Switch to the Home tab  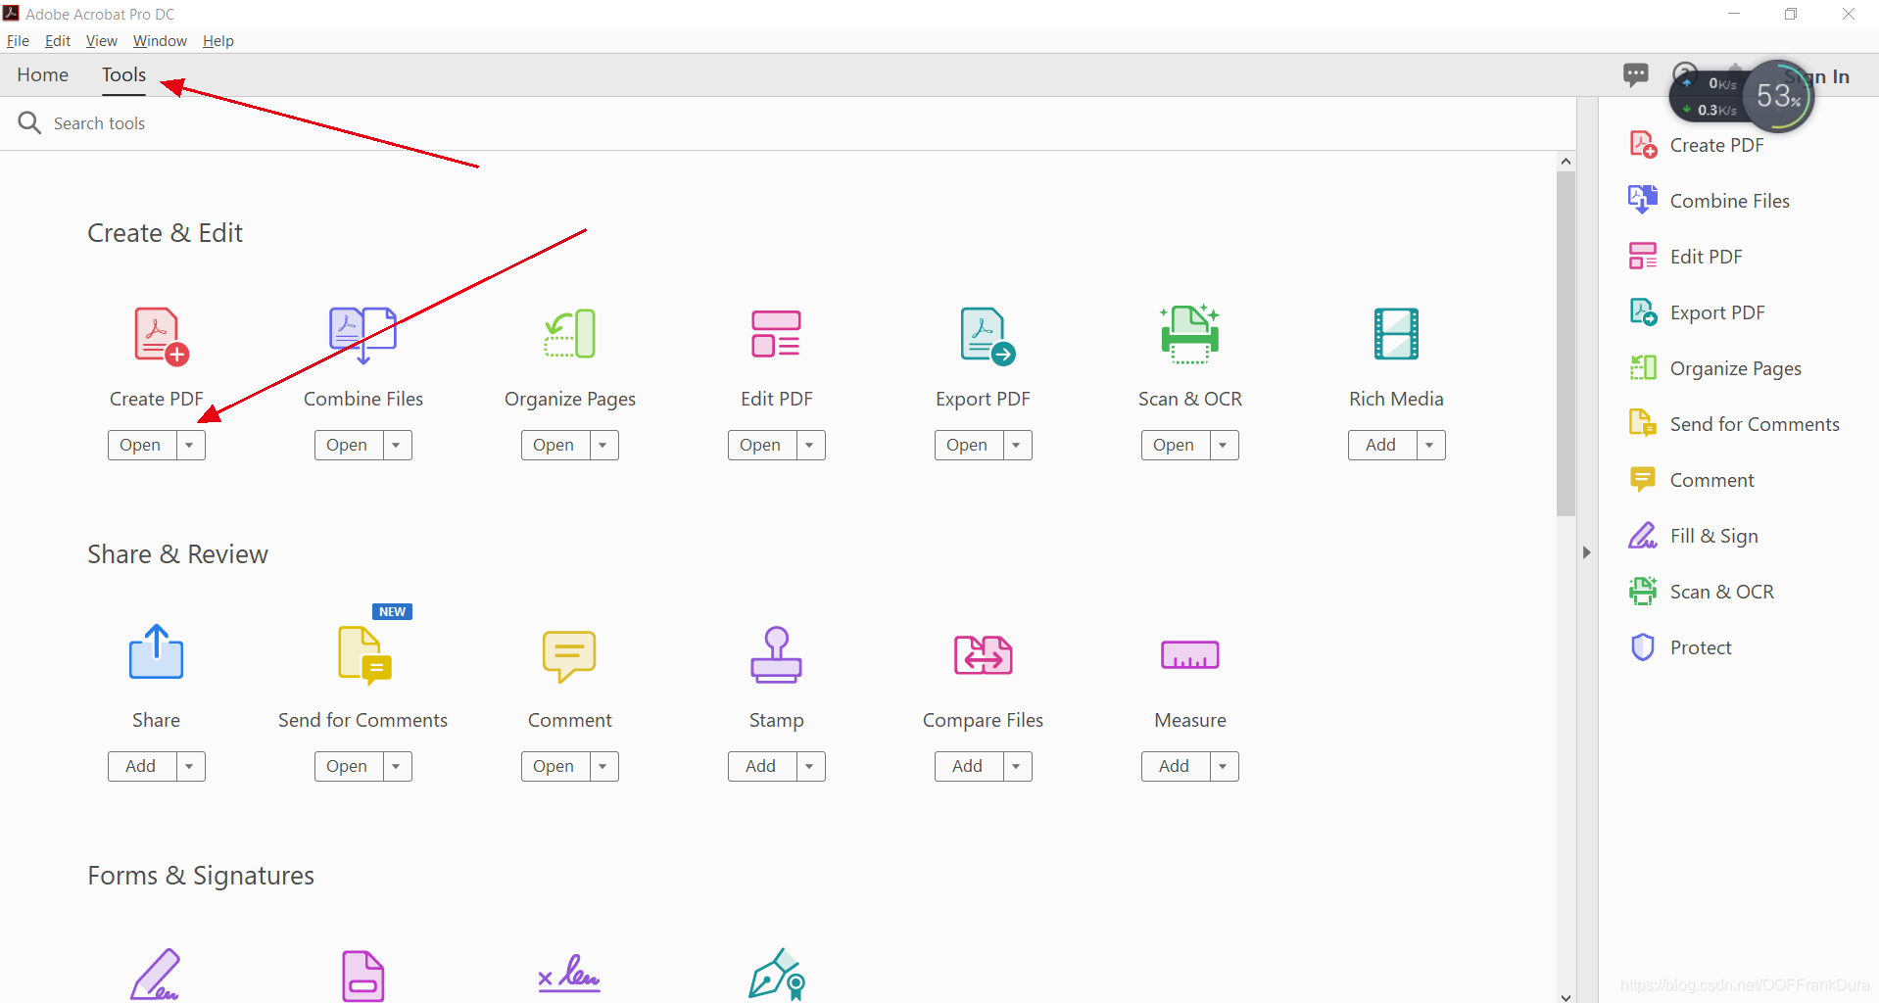point(42,75)
